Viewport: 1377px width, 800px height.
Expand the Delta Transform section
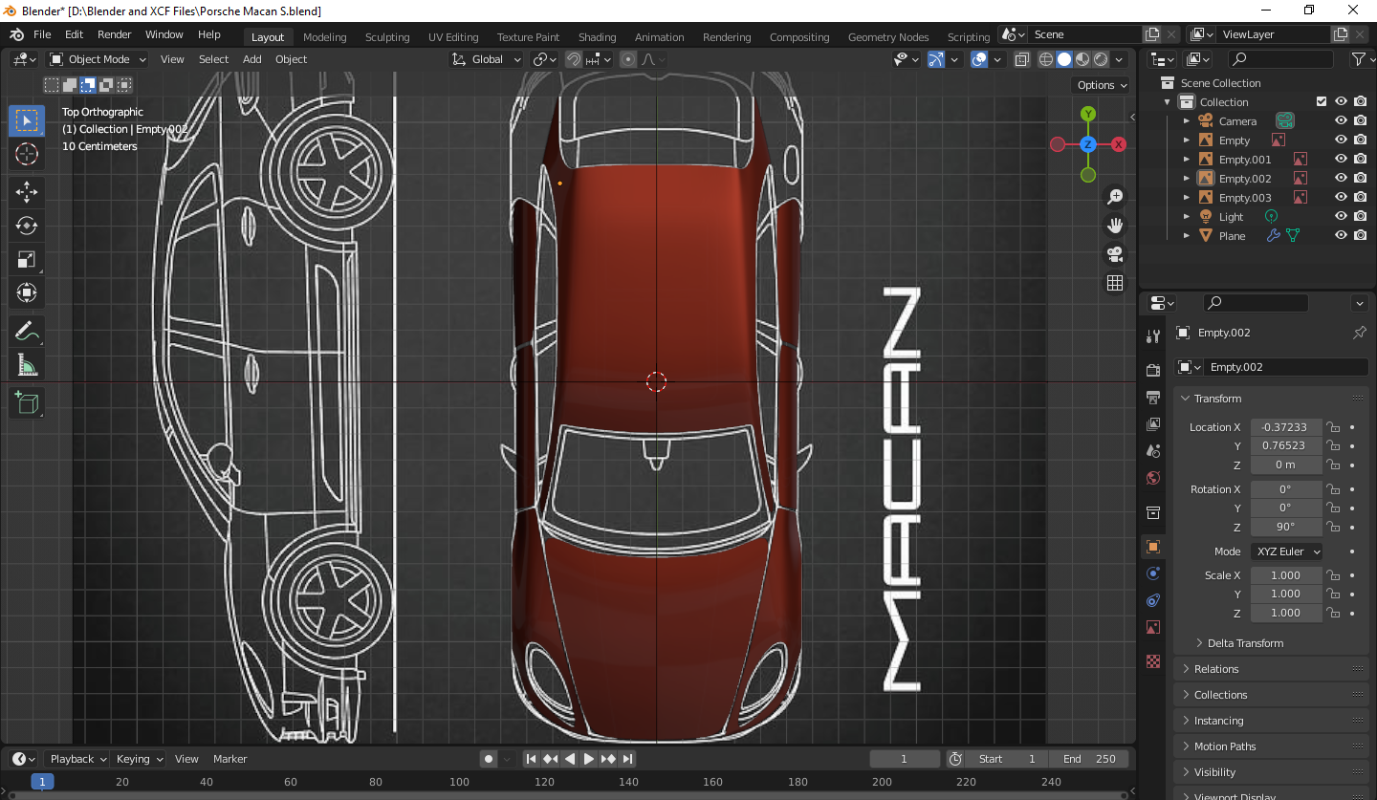1245,643
